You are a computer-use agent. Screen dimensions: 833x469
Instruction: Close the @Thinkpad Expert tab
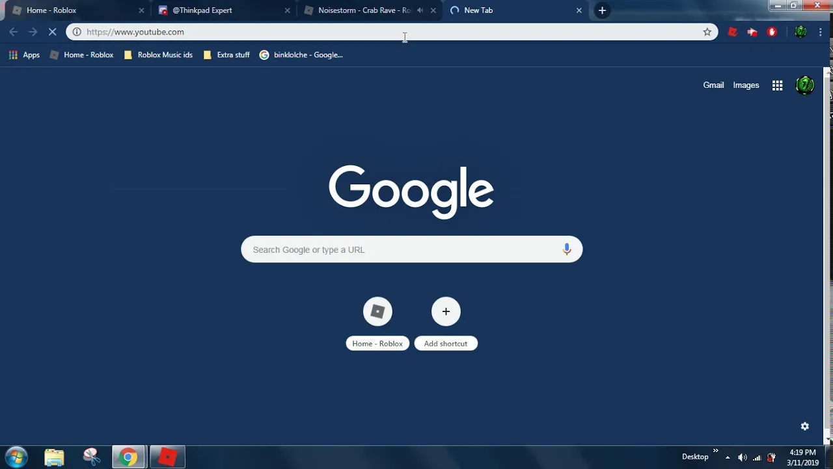point(287,10)
